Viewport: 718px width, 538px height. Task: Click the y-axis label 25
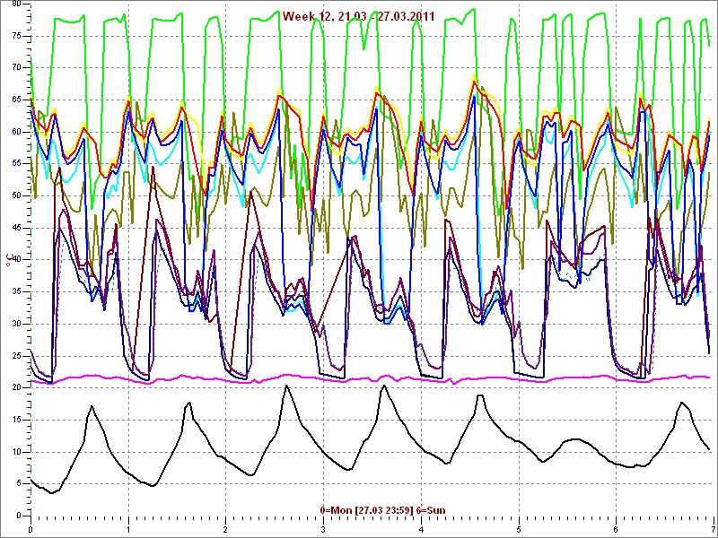click(x=16, y=355)
